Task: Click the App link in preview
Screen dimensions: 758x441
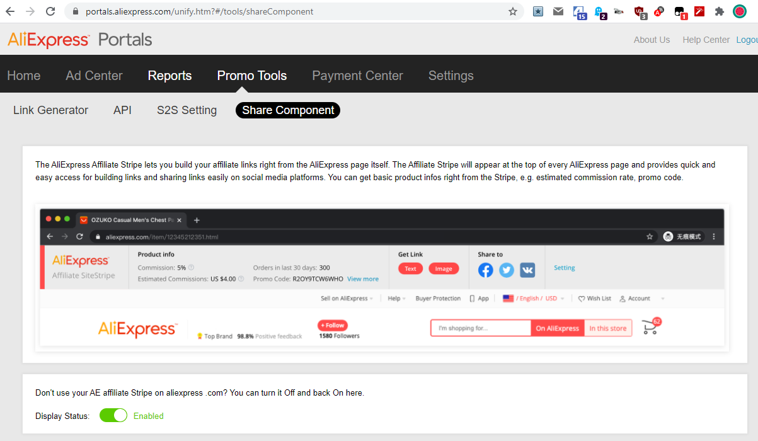Action: click(x=479, y=299)
